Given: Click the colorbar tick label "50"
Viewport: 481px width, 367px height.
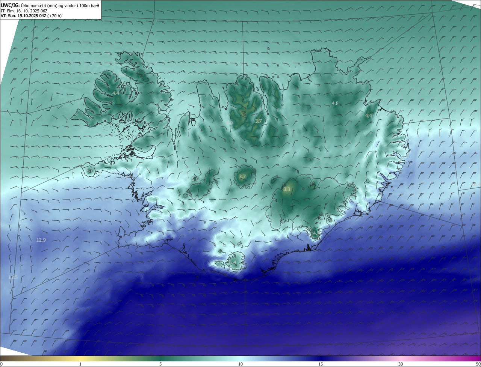Looking at the screenshot, I should 478,364.
